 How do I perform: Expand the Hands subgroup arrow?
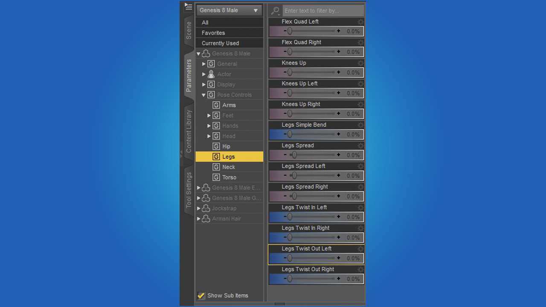[x=209, y=126]
